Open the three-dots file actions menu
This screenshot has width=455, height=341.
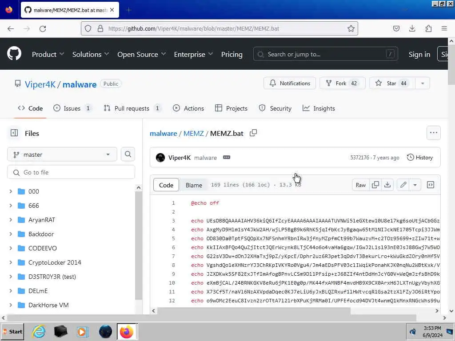tap(434, 133)
